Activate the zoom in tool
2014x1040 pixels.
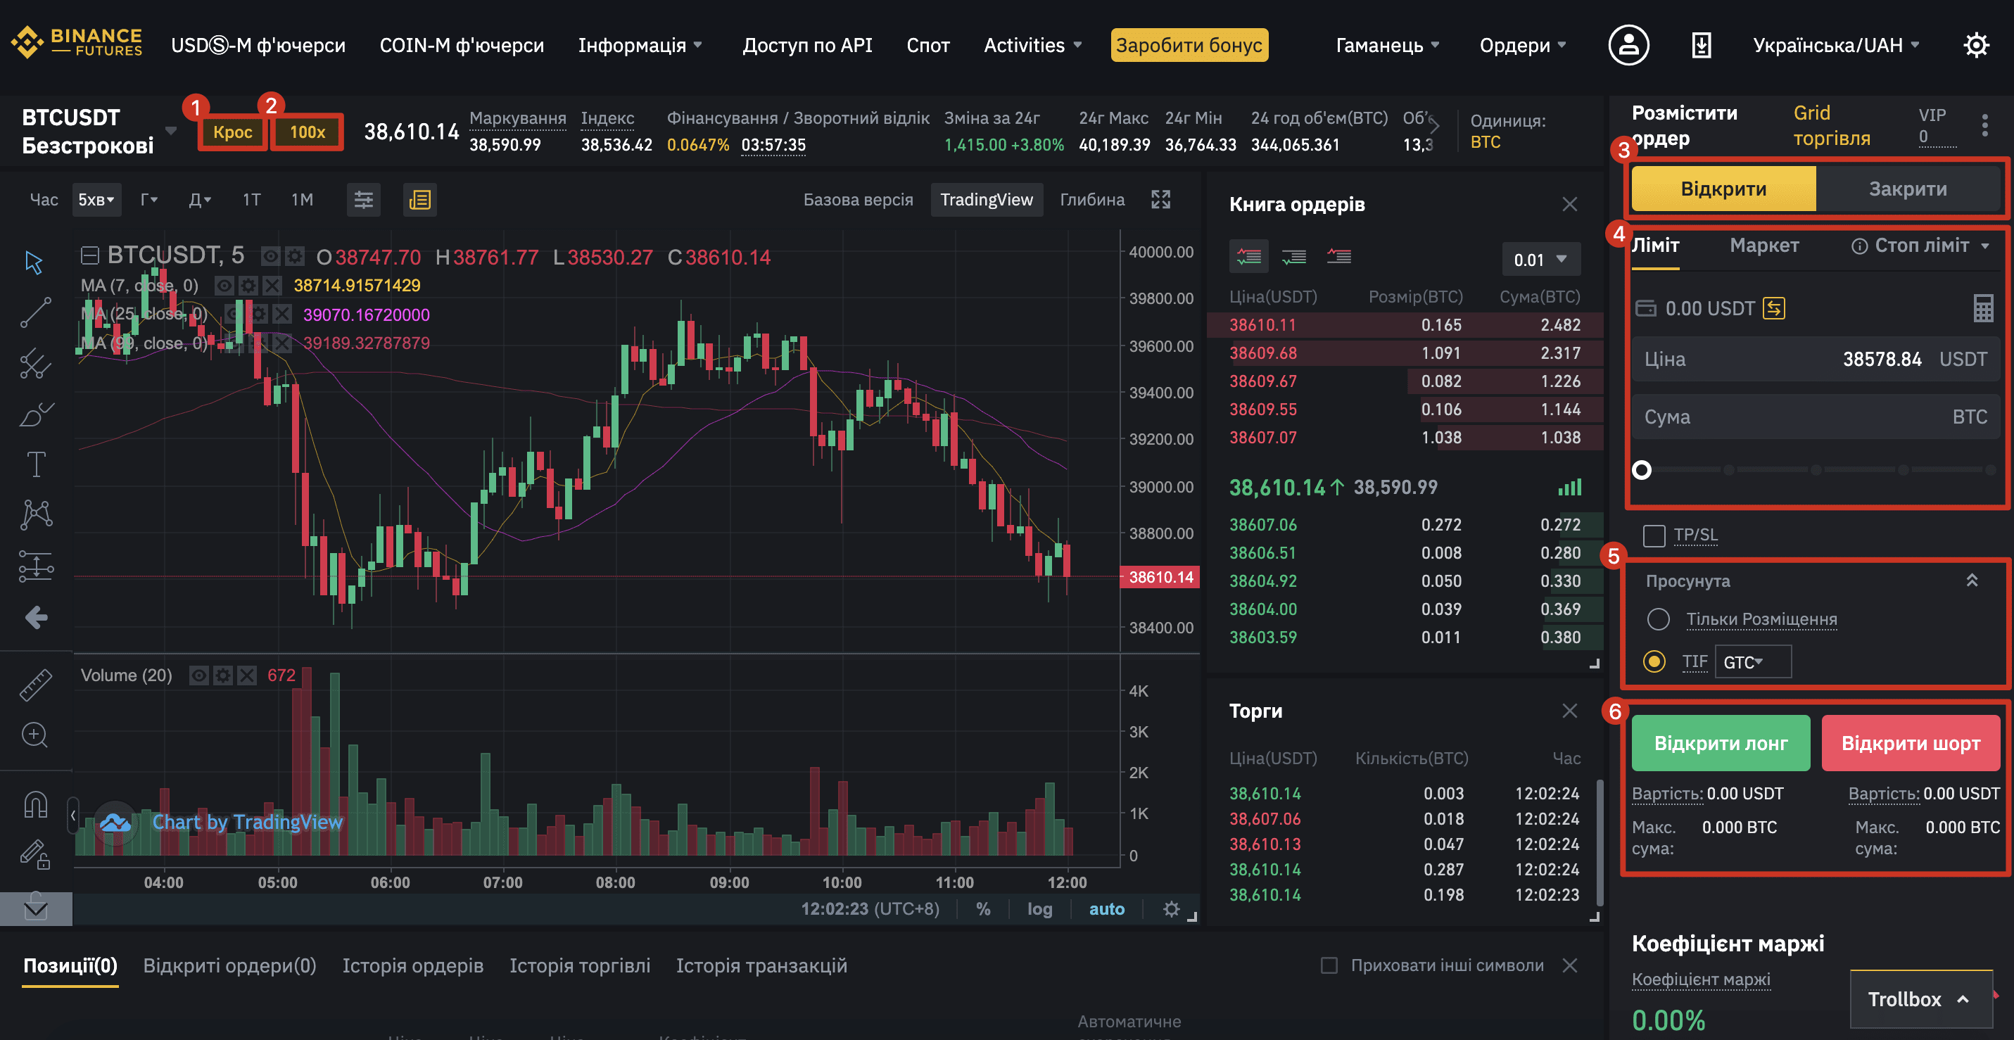pyautogui.click(x=35, y=735)
